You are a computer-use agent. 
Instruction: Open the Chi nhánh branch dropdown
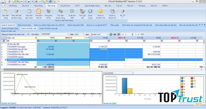click(68, 34)
